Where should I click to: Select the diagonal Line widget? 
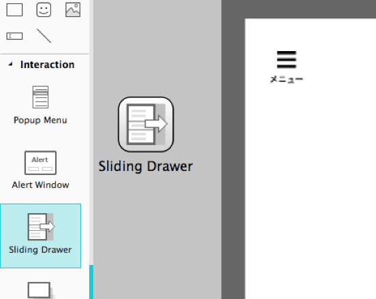click(x=44, y=35)
